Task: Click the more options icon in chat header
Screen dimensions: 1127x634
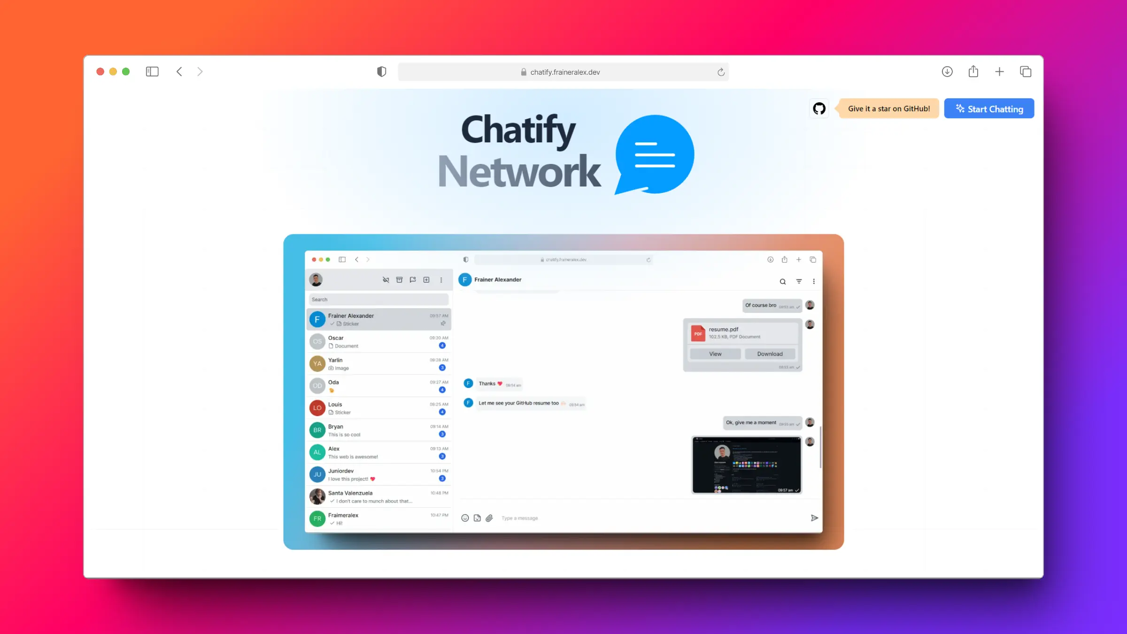Action: [813, 281]
